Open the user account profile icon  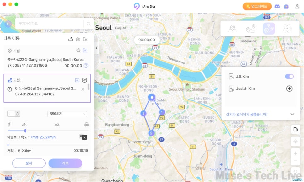click(x=297, y=6)
